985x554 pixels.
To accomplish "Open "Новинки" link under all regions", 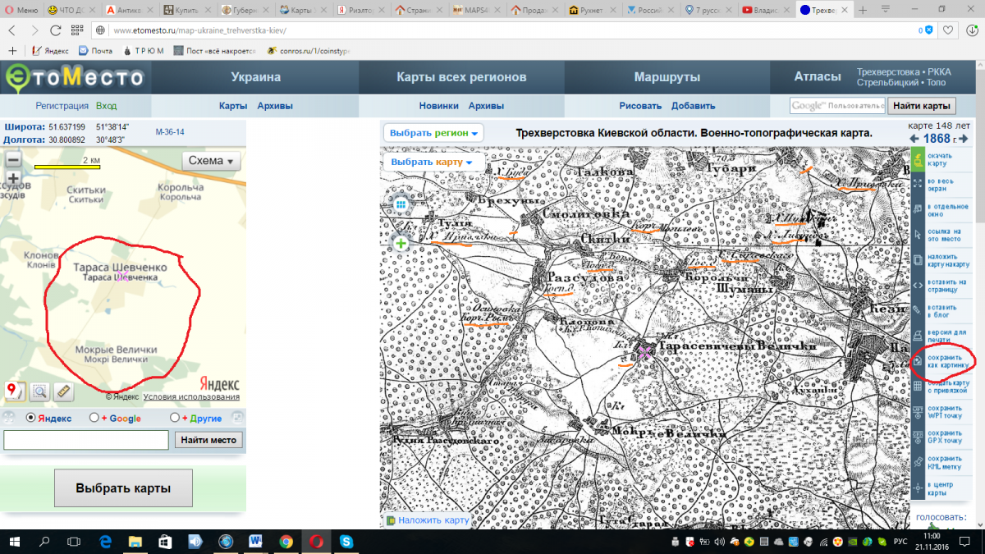I will 438,106.
